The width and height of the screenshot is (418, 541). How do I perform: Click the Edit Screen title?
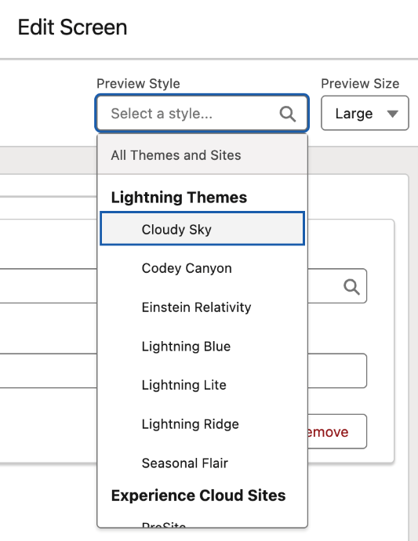click(72, 27)
